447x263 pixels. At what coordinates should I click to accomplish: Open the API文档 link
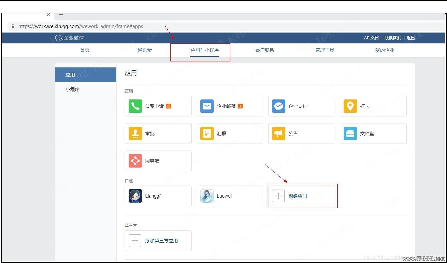point(371,38)
